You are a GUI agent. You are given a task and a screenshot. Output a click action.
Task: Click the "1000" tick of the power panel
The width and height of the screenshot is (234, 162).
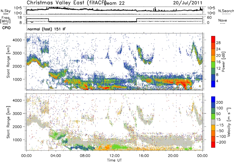tap(17, 79)
